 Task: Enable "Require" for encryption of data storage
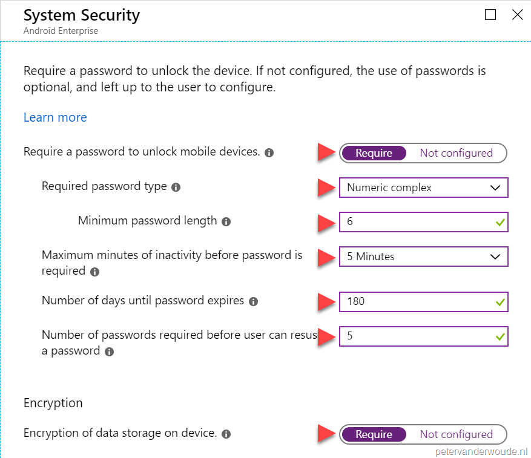click(x=374, y=434)
